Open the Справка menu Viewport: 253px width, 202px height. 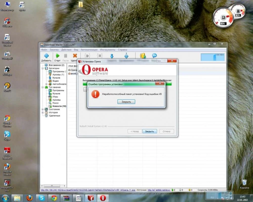pos(122,49)
